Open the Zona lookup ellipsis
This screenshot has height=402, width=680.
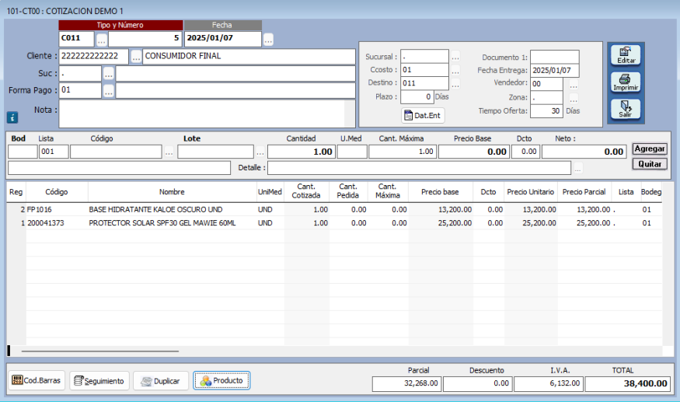(574, 98)
